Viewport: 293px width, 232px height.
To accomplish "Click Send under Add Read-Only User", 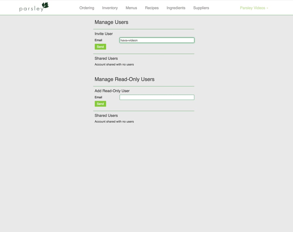I will click(x=100, y=104).
